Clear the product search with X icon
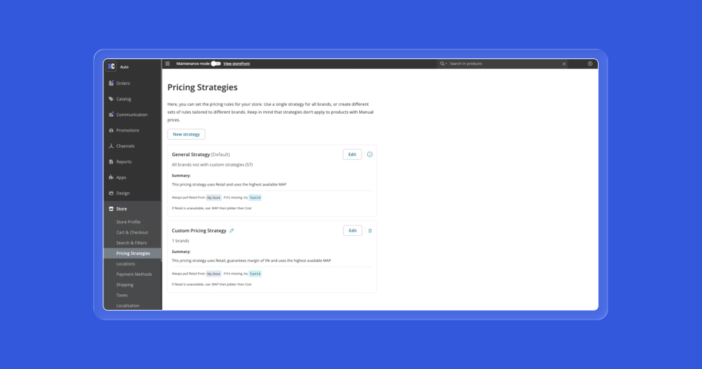 pyautogui.click(x=564, y=64)
